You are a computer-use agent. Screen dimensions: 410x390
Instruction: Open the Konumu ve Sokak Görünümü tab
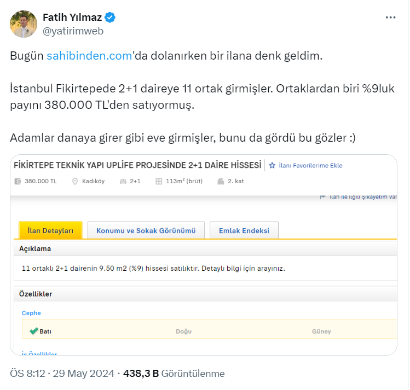[146, 230]
